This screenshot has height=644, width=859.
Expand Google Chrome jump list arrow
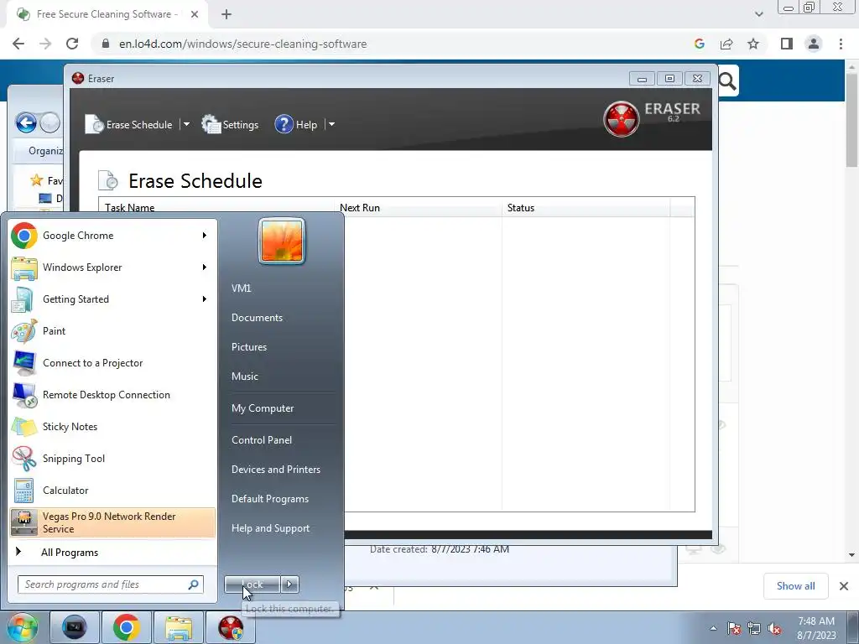click(x=205, y=236)
